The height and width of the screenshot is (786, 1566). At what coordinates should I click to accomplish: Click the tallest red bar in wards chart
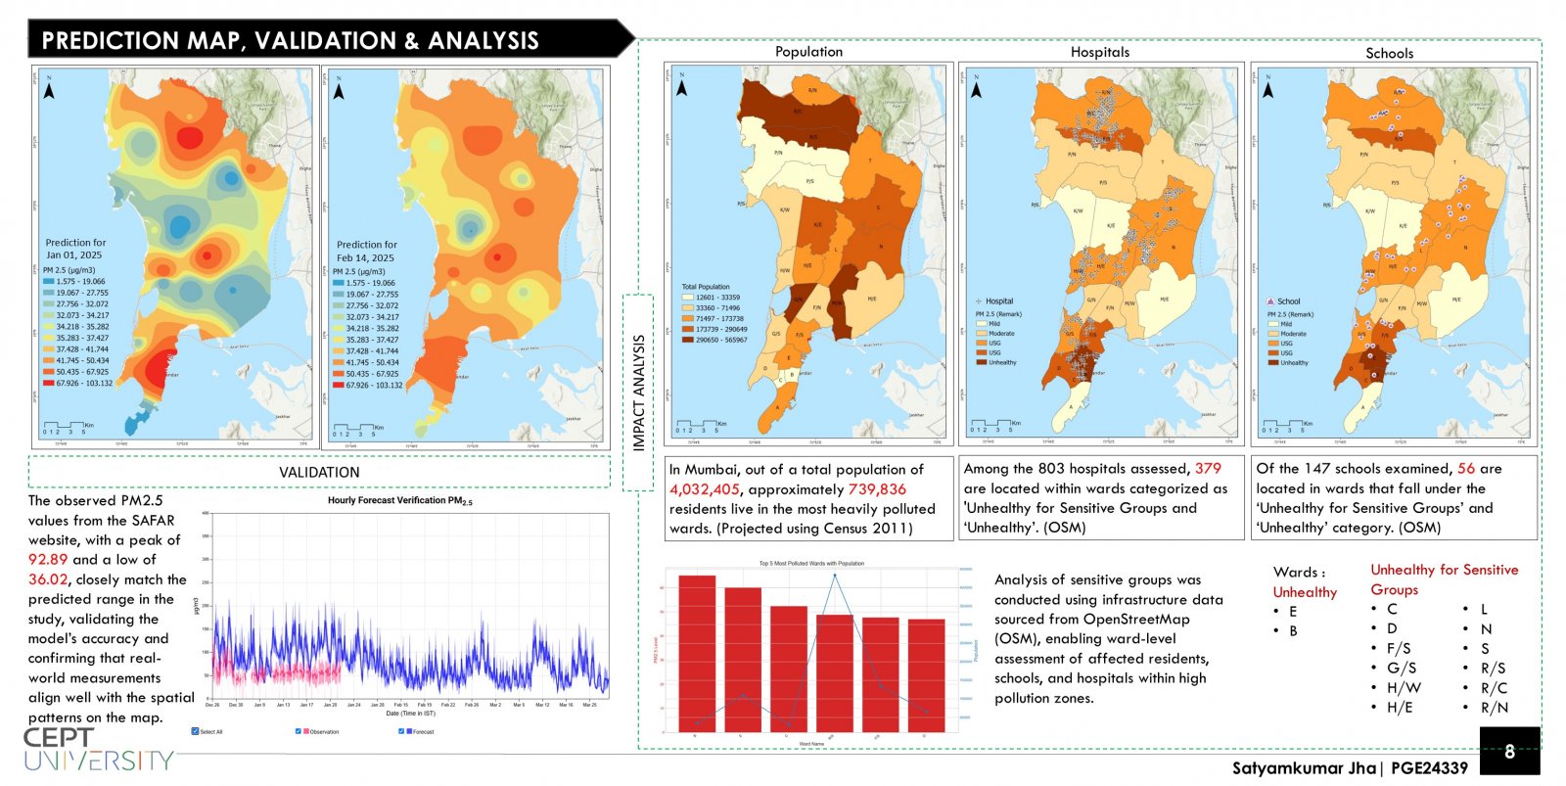[x=697, y=653]
